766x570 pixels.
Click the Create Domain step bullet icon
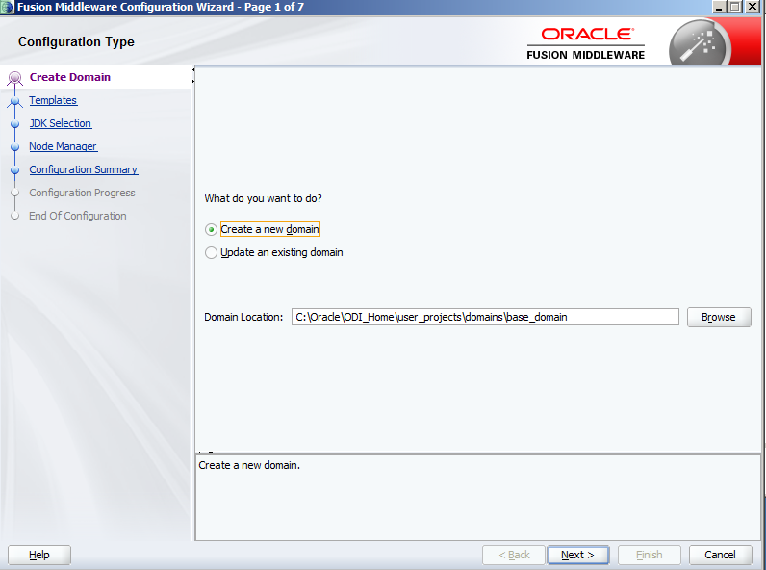pos(14,78)
